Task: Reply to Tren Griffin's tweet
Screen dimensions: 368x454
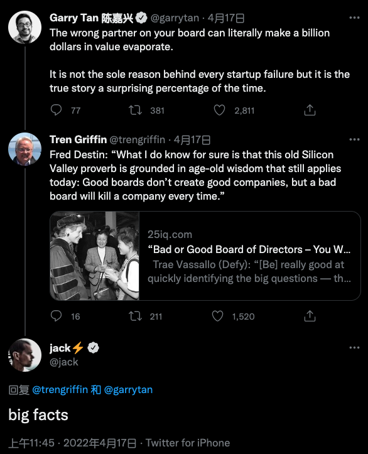Action: tap(56, 316)
